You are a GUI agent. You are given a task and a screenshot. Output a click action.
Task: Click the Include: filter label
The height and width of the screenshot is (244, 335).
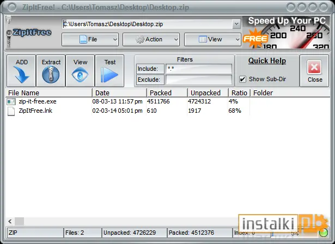pos(150,69)
